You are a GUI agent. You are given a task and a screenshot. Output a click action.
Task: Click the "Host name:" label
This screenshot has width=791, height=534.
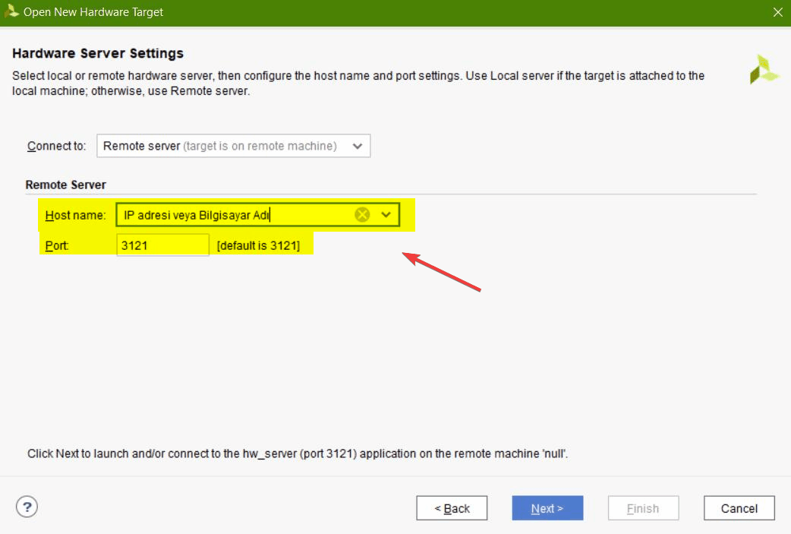(75, 215)
